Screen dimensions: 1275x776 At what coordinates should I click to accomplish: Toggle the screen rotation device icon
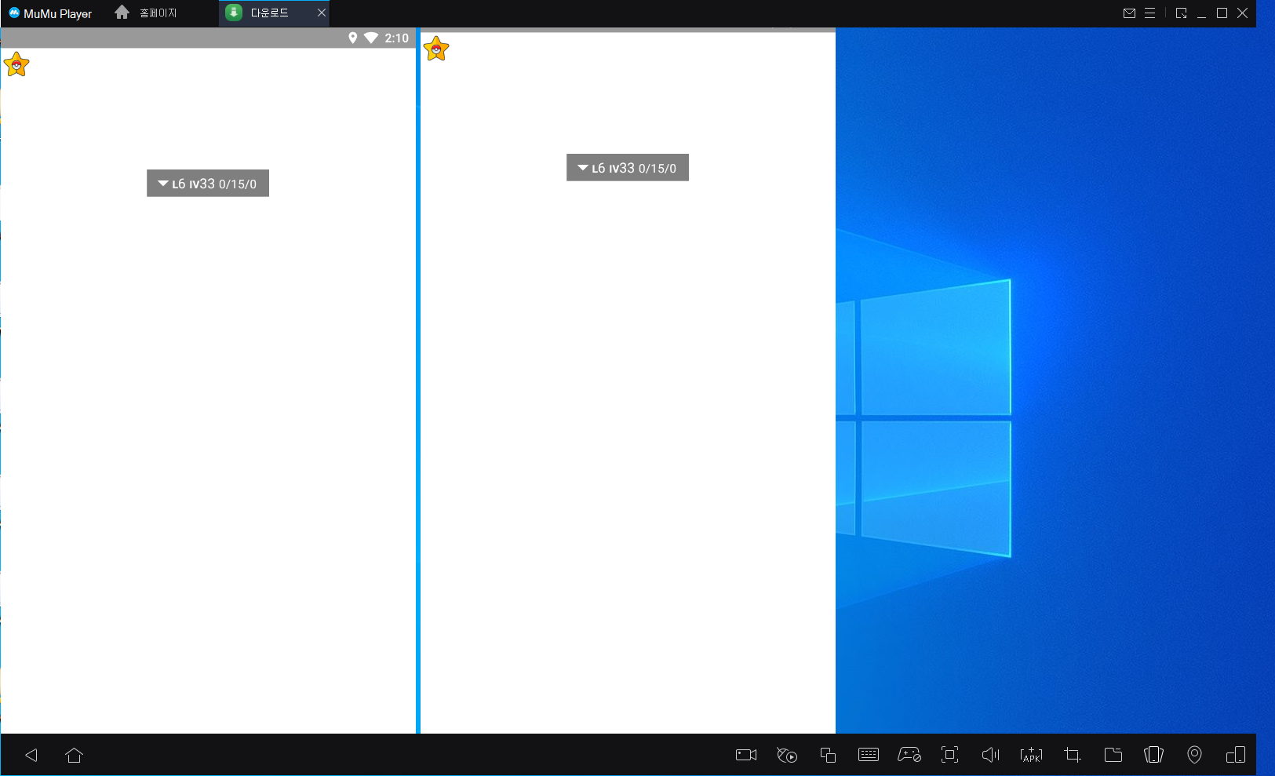point(1235,755)
